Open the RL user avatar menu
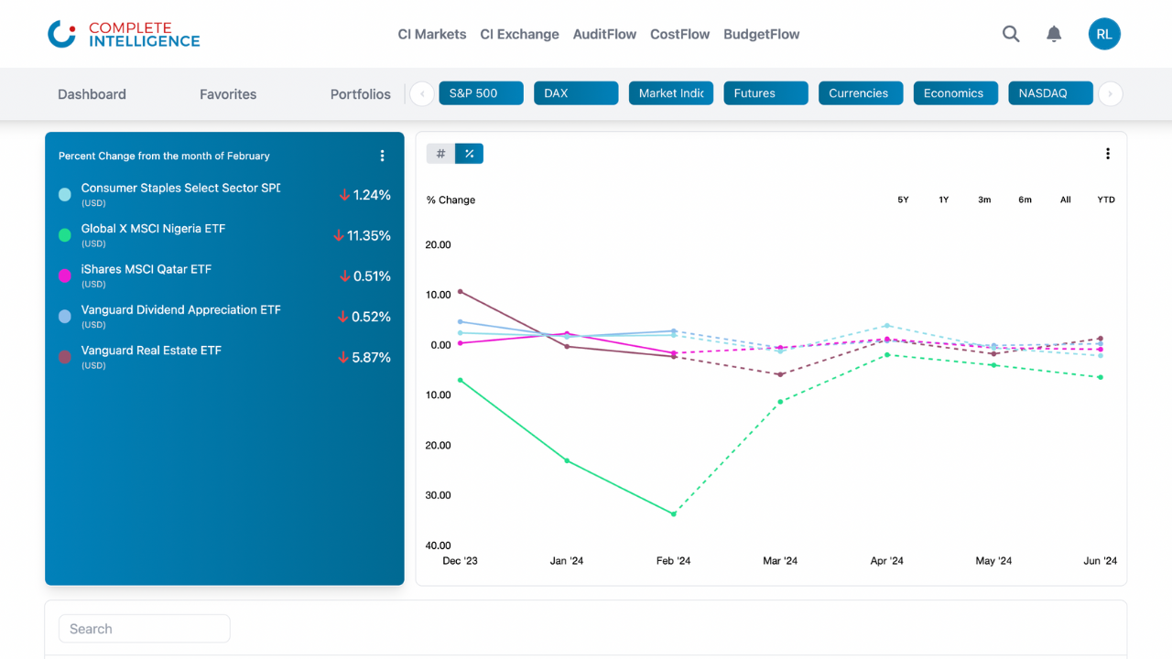Screen dimensions: 1172x659 coord(1104,34)
